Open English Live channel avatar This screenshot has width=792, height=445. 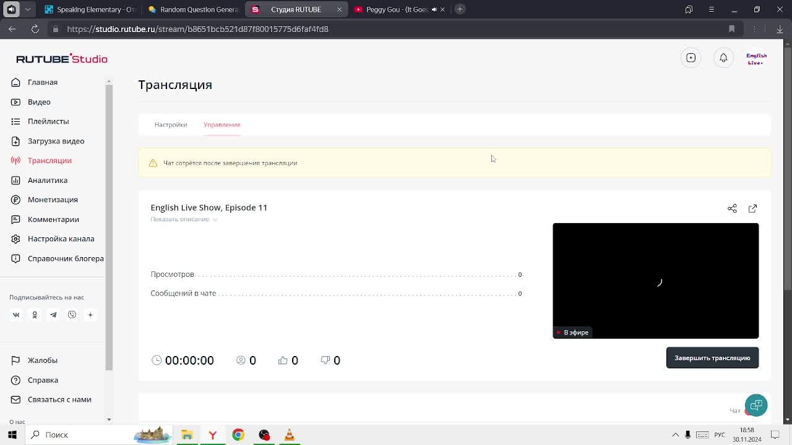756,58
